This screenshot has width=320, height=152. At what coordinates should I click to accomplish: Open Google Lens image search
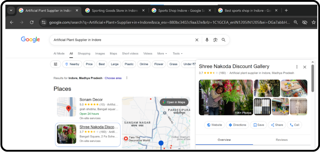point(215,40)
